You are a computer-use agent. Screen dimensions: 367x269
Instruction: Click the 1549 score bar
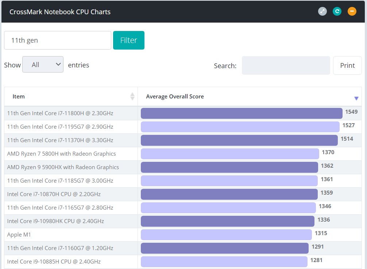click(242, 113)
